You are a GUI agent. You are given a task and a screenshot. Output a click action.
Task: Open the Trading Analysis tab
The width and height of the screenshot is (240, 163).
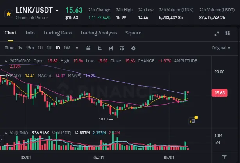(x=99, y=33)
